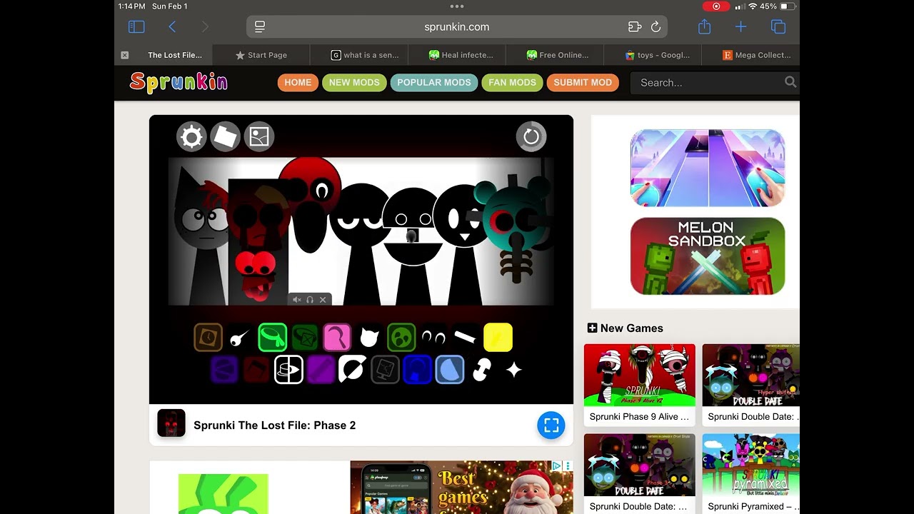Pick the green screaming face sound icon
This screenshot has width=914, height=514.
click(401, 337)
